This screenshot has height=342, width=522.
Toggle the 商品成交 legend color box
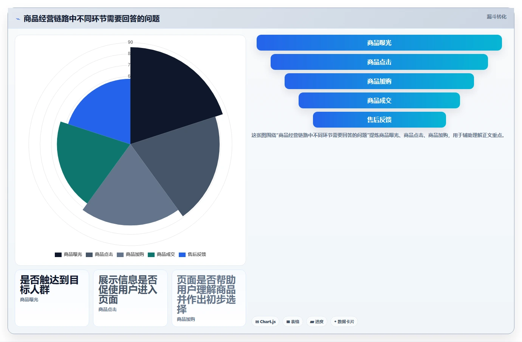click(151, 255)
